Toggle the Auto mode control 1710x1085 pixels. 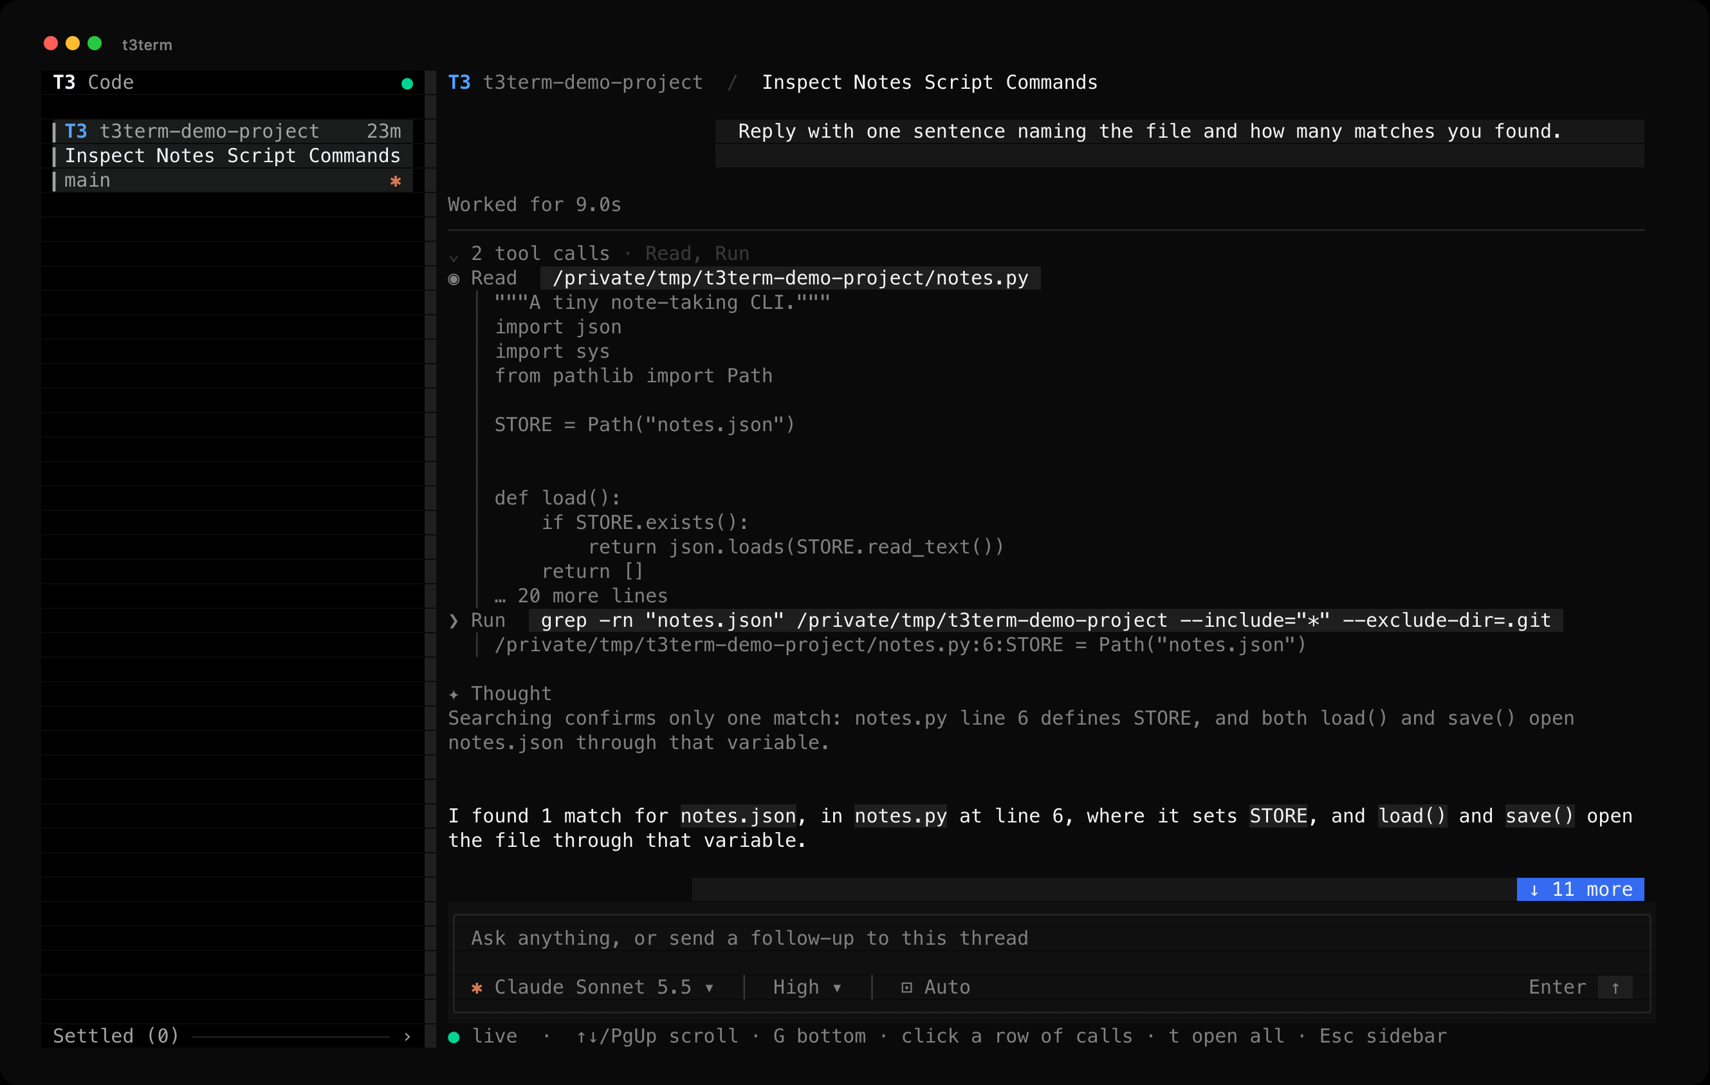point(935,987)
